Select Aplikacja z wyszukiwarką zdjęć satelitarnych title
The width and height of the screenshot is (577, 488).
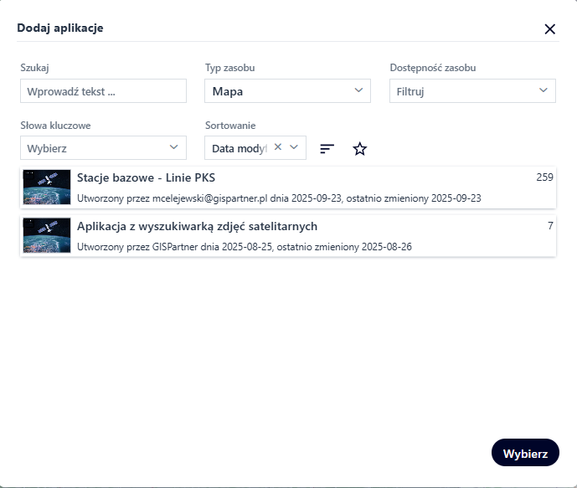coord(197,226)
